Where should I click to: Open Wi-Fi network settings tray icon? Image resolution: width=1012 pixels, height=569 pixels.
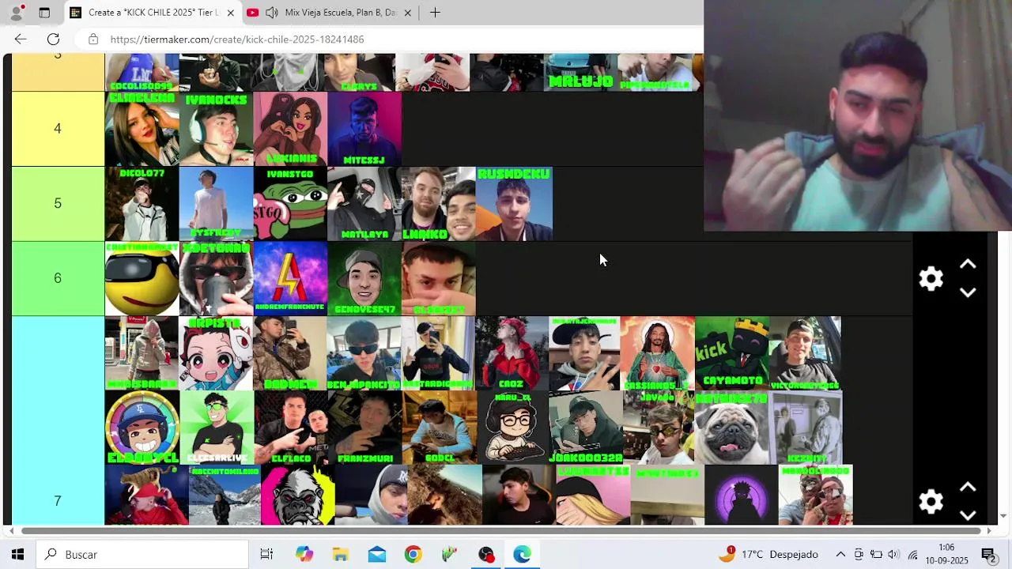(x=912, y=555)
